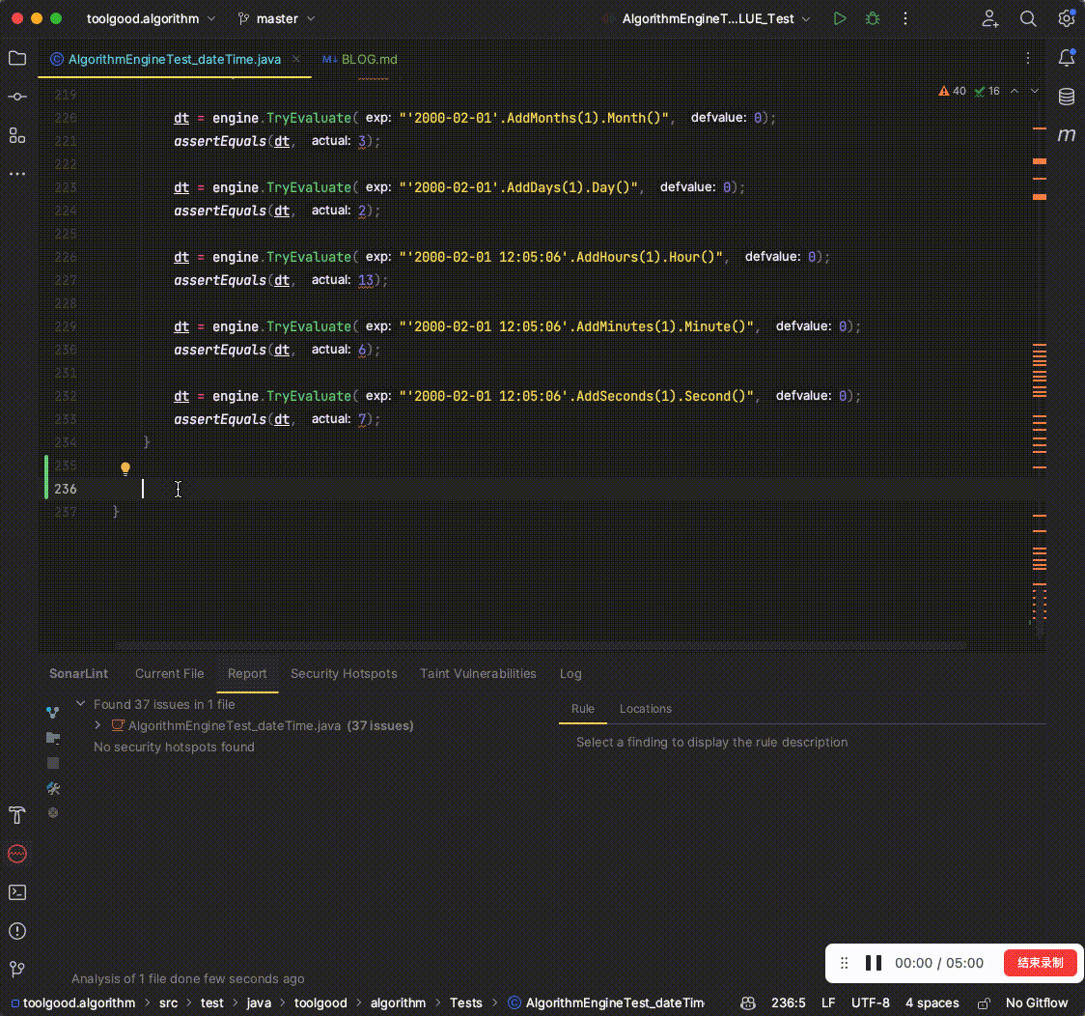Open the BLOG.md tab
This screenshot has height=1016, width=1085.
coord(359,59)
